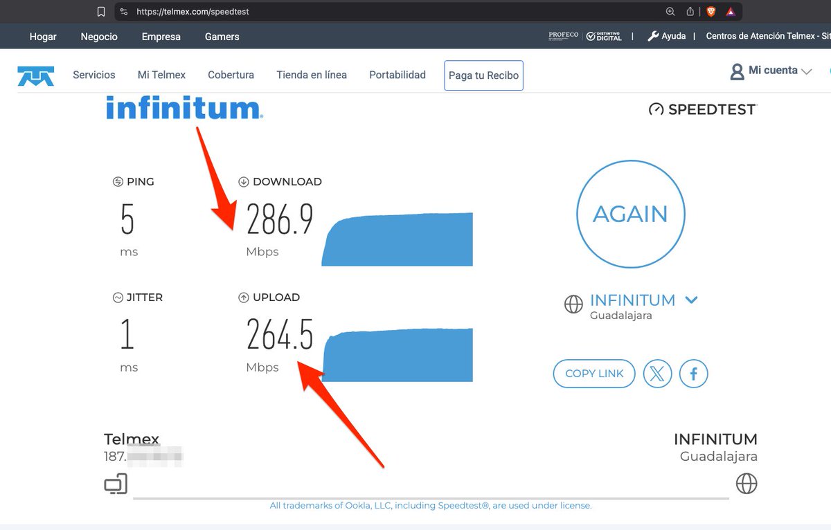Viewport: 831px width, 530px height.
Task: Click Guadalajara under the INFINITUM server selector
Action: (621, 316)
